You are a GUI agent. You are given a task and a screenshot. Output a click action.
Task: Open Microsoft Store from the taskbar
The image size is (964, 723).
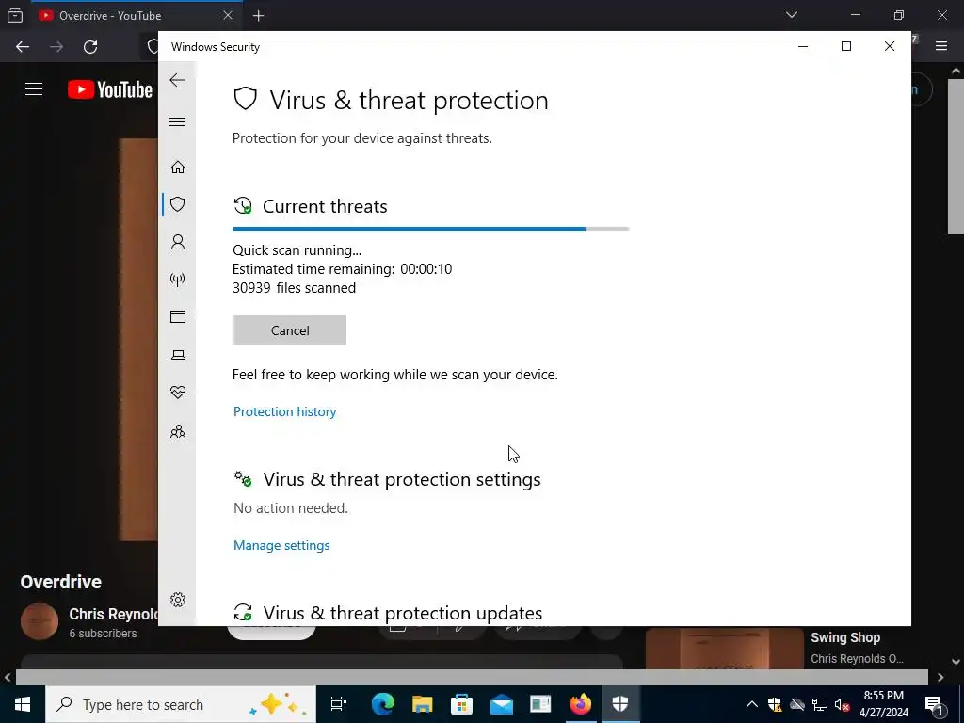tap(461, 704)
